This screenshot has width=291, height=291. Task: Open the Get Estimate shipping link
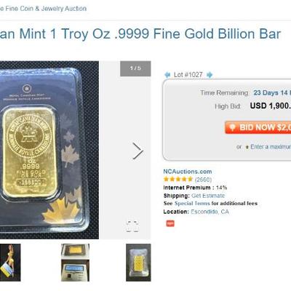pyautogui.click(x=208, y=196)
